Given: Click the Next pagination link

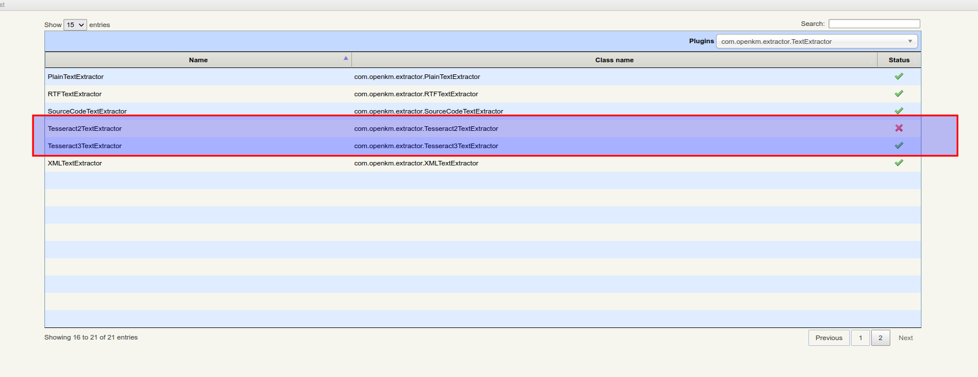Looking at the screenshot, I should coord(905,338).
